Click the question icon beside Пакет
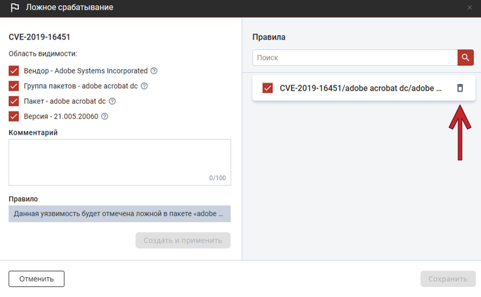The height and width of the screenshot is (297, 481). tap(113, 101)
